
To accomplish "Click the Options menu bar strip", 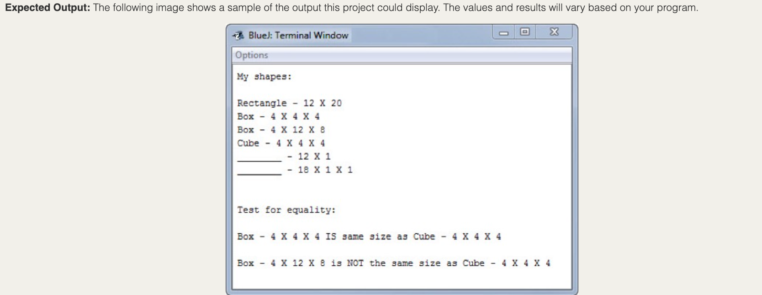I will [x=411, y=55].
